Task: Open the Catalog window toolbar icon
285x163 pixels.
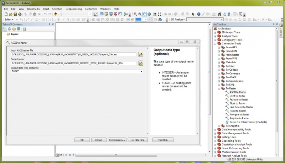Action: point(106,14)
